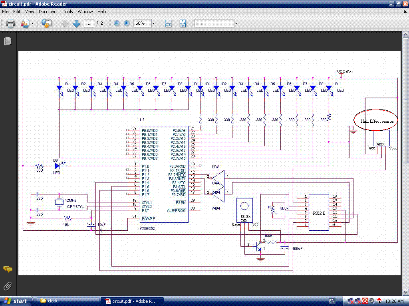Click the red arrows tray icon
This screenshot has width=409, height=306.
(379, 301)
